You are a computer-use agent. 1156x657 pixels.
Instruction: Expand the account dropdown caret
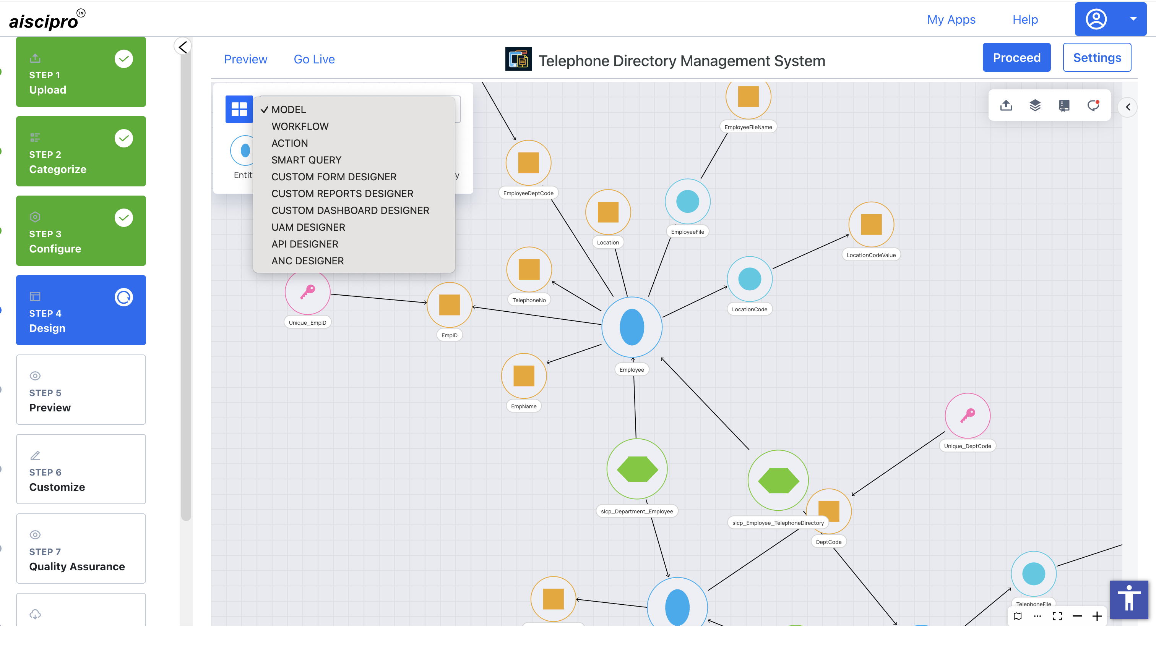pos(1133,19)
